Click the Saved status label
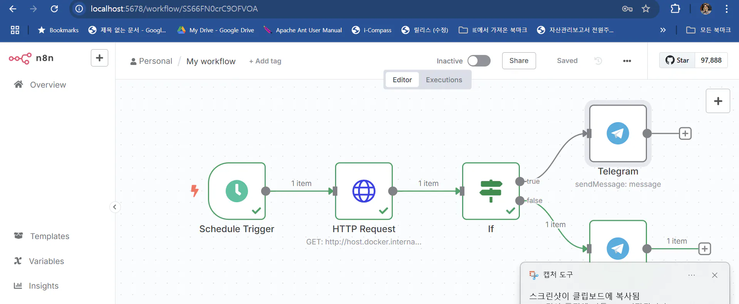Viewport: 739px width, 304px height. point(567,61)
